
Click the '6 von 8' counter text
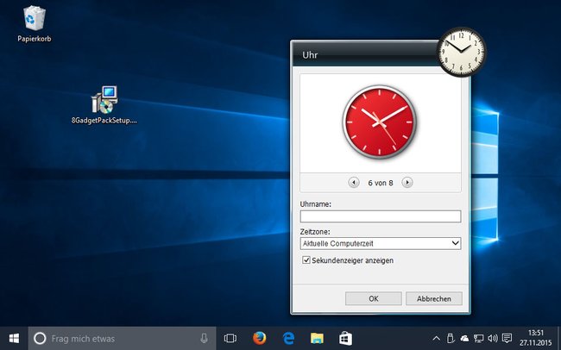point(381,183)
